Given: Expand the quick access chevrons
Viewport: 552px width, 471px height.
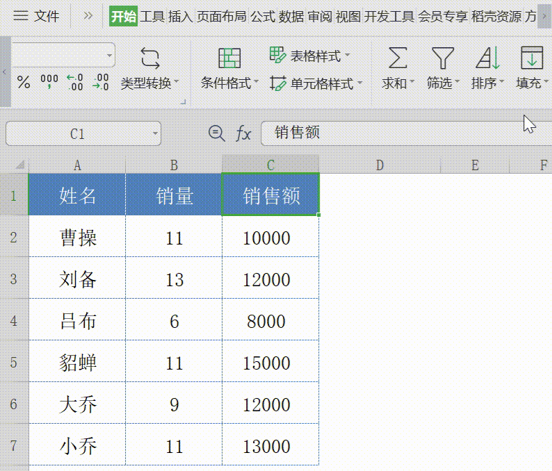Looking at the screenshot, I should [x=88, y=16].
